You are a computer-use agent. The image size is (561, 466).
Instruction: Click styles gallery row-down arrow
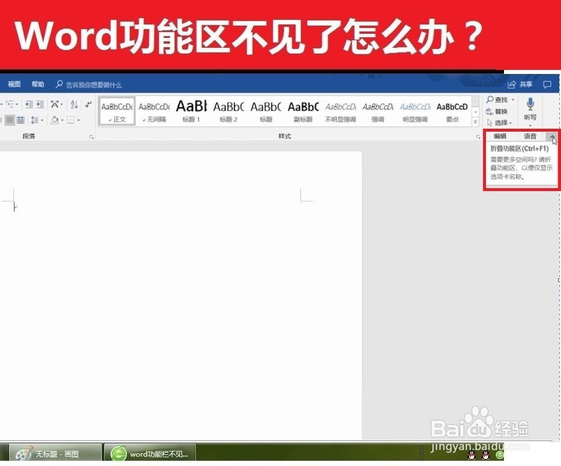[475, 112]
